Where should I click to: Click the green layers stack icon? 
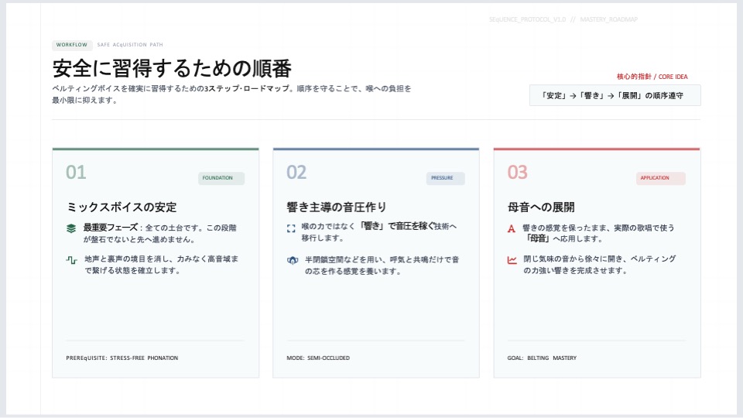(x=71, y=228)
